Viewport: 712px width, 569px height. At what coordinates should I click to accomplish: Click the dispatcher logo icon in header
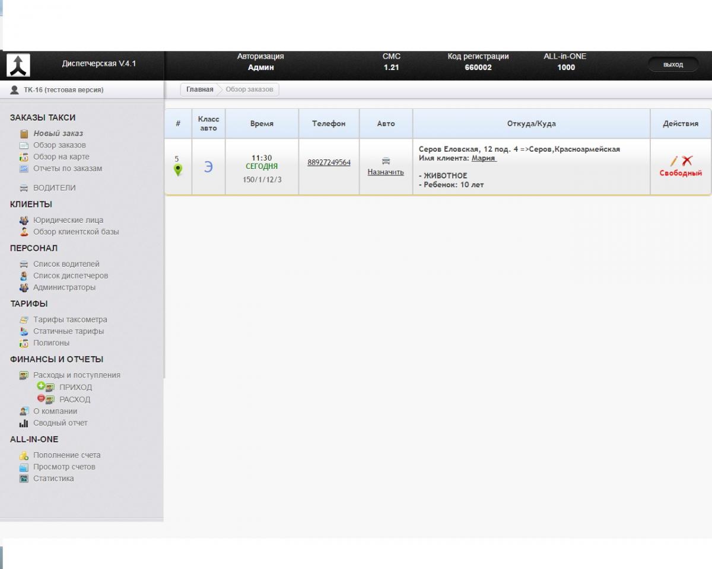click(x=18, y=65)
